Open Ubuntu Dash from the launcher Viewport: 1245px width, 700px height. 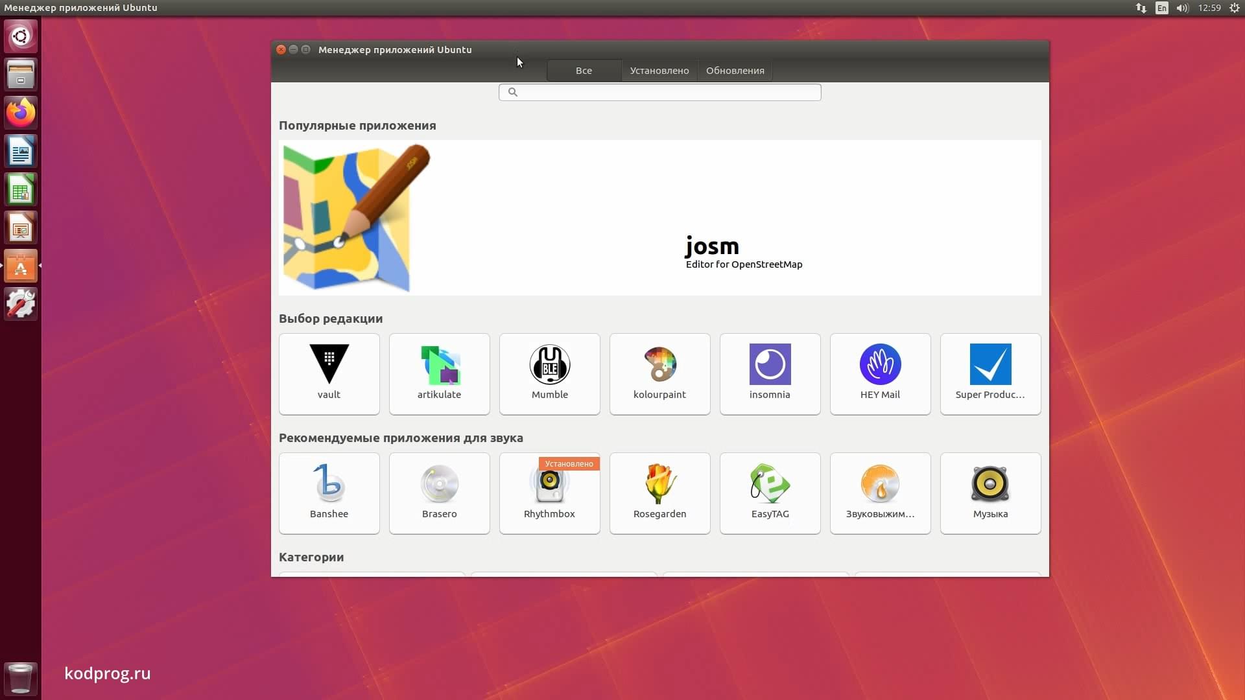pos(21,36)
